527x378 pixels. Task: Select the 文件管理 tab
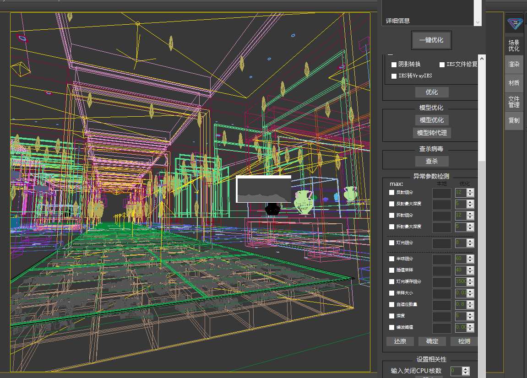point(514,102)
